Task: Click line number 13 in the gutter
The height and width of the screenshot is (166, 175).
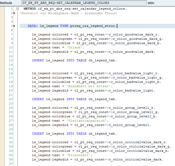Action: (11, 60)
